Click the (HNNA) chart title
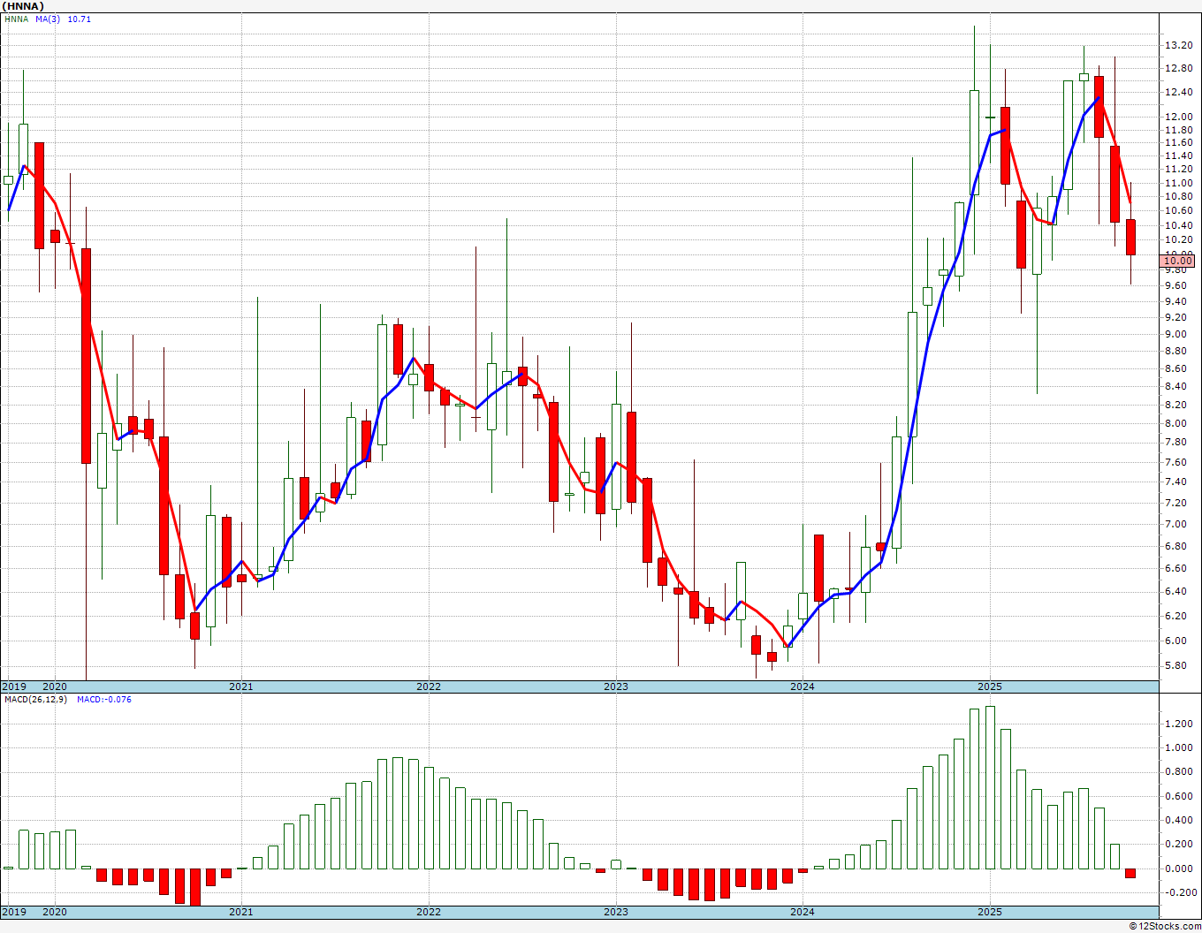 [23, 6]
